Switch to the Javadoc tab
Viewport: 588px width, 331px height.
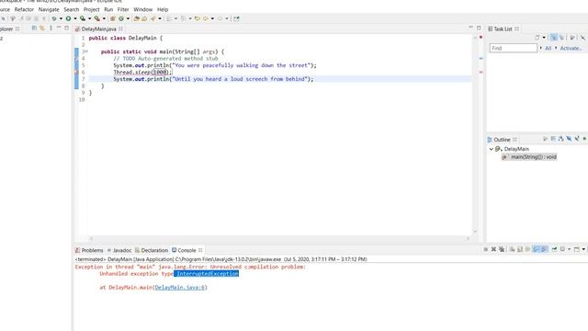click(119, 250)
